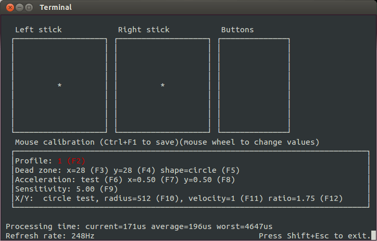Click the terminal cursor block at bottom right

coord(373,236)
